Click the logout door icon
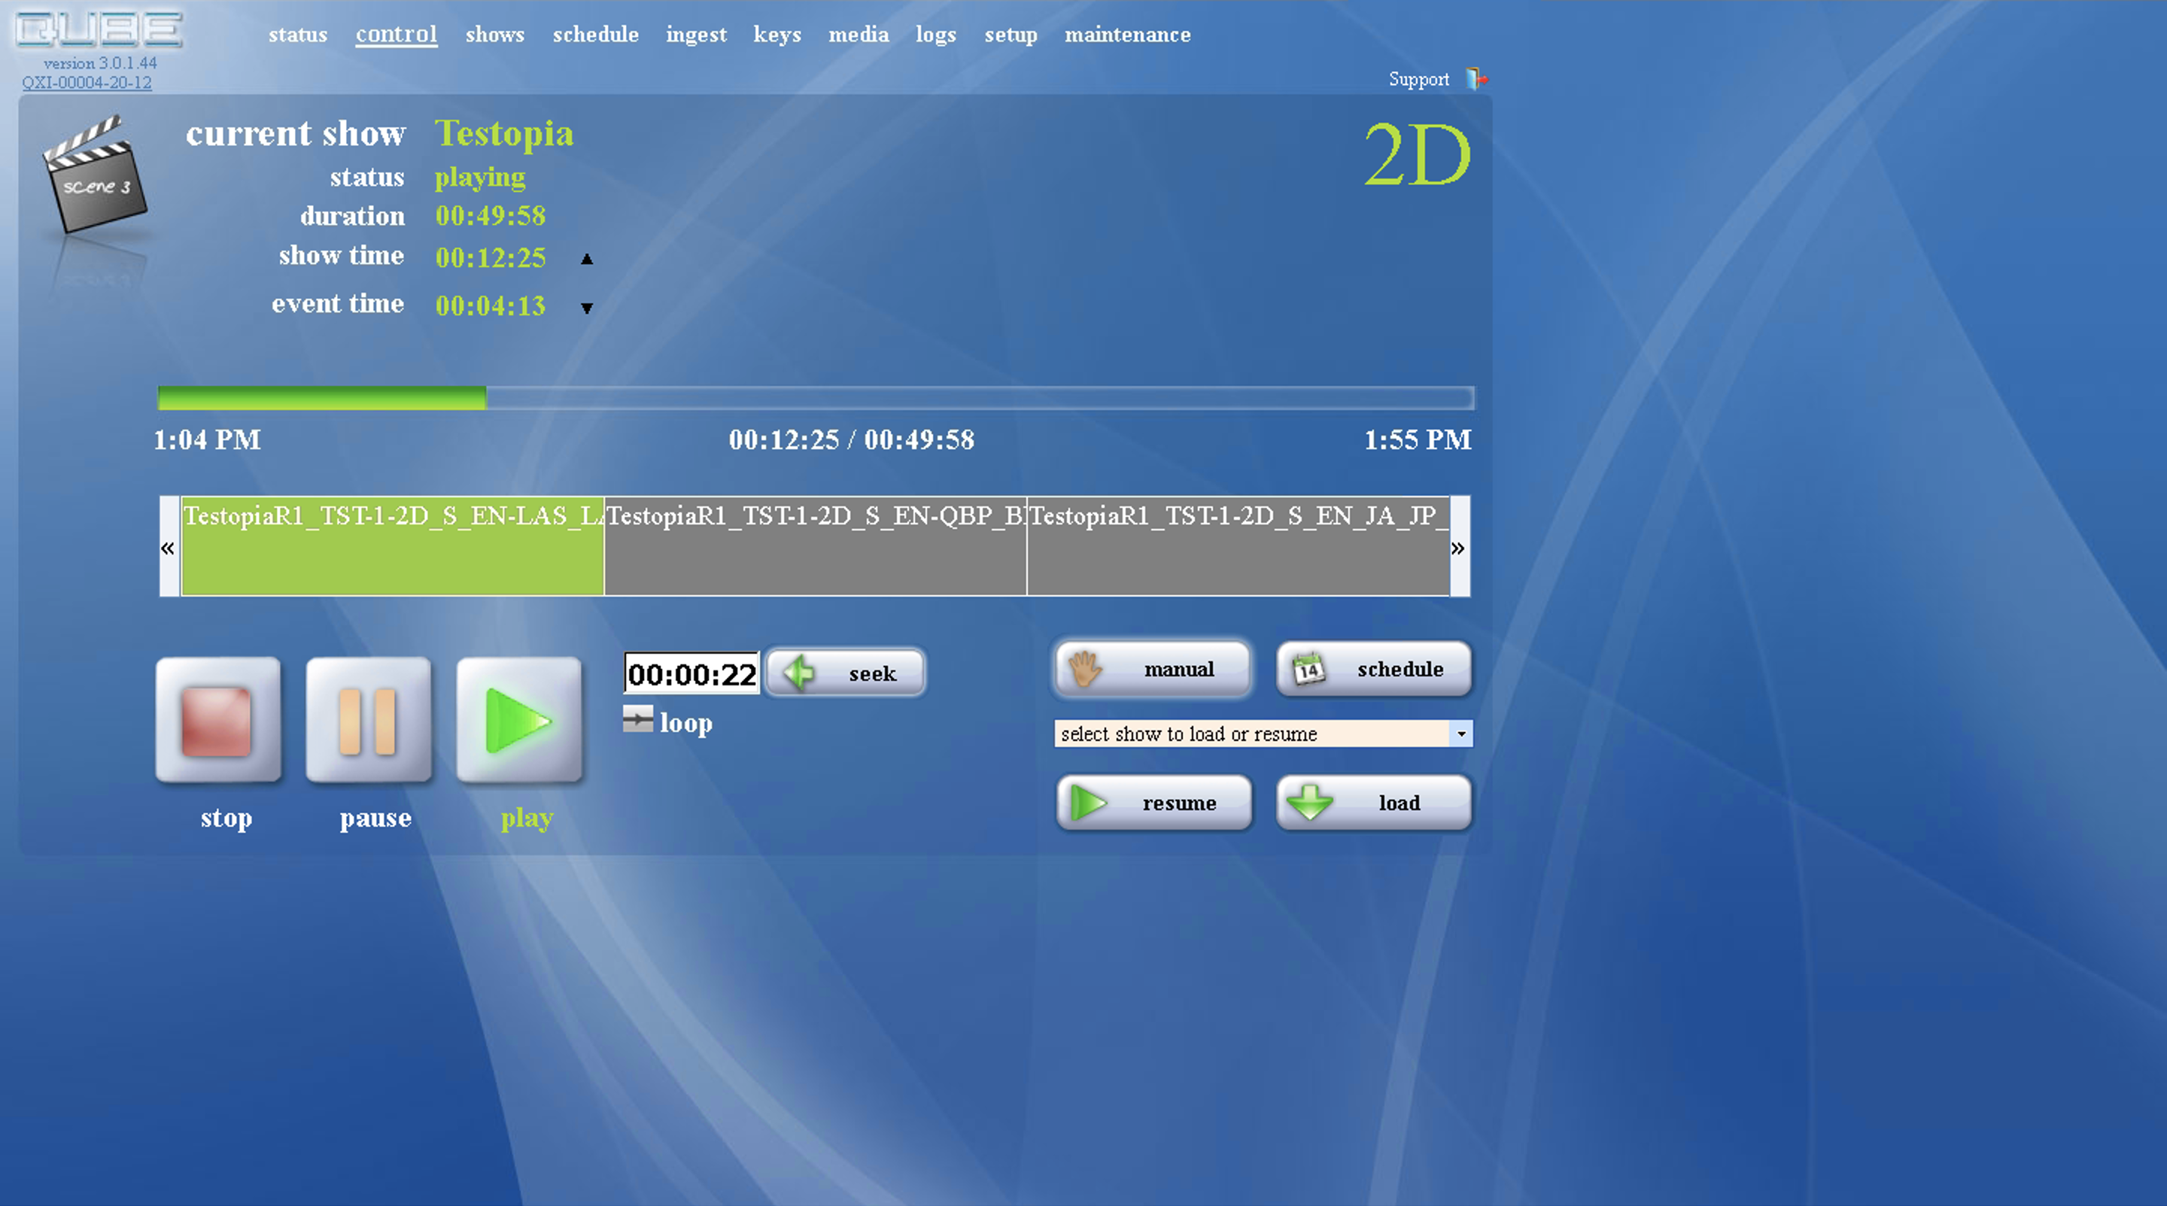Image resolution: width=2167 pixels, height=1206 pixels. pyautogui.click(x=1476, y=79)
